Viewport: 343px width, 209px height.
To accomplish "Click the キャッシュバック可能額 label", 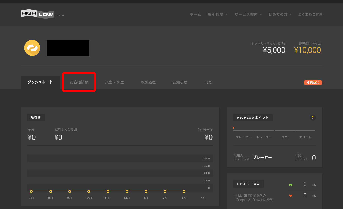I will pos(268,44).
